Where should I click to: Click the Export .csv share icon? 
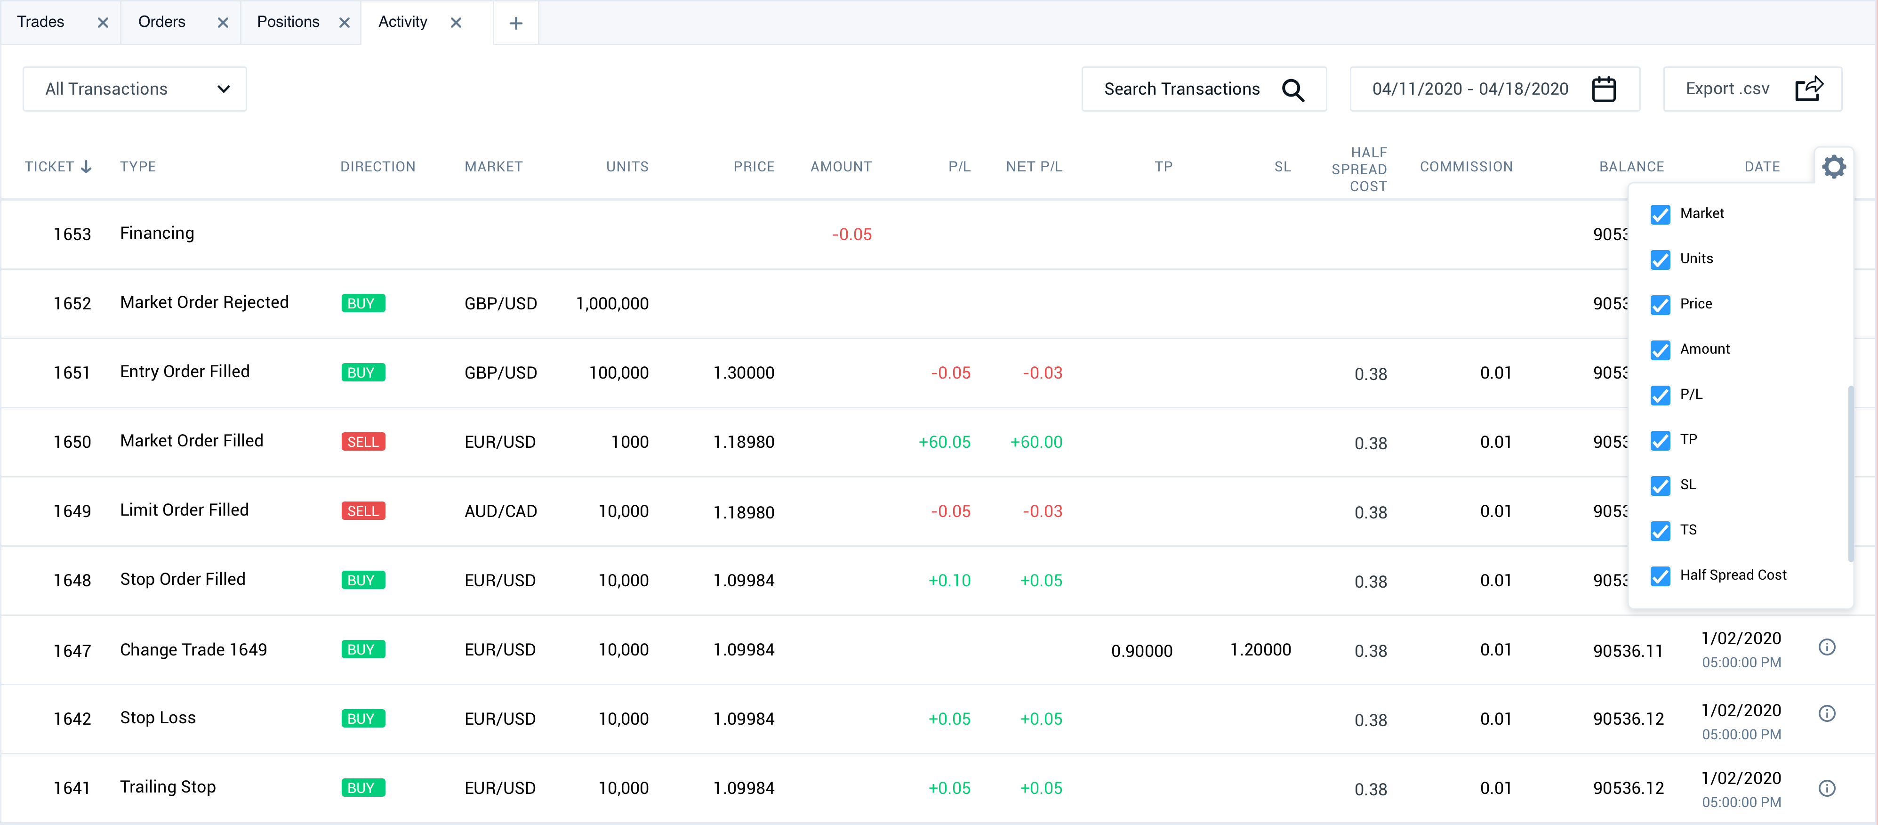(x=1809, y=90)
